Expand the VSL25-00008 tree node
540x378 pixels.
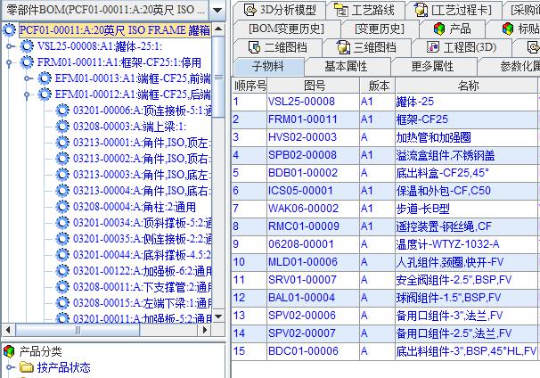click(x=9, y=45)
